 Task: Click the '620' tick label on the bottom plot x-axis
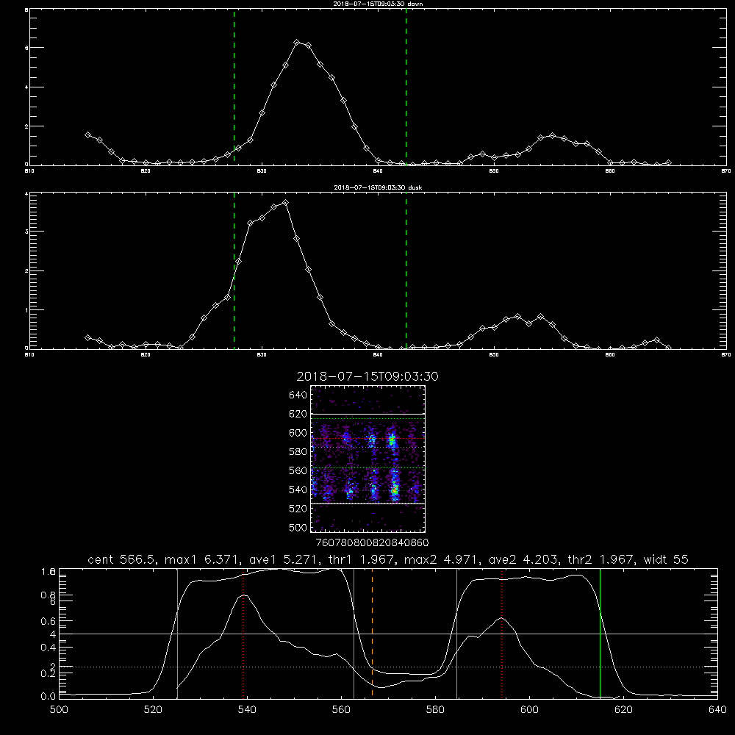click(x=623, y=710)
